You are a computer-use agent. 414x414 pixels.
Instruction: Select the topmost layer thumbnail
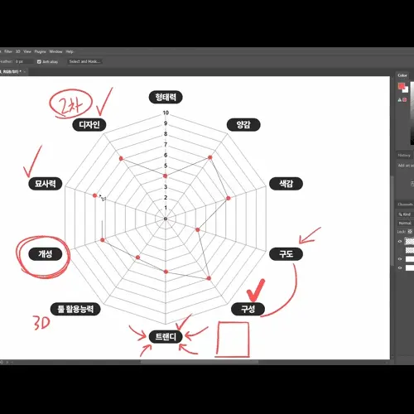(410, 241)
